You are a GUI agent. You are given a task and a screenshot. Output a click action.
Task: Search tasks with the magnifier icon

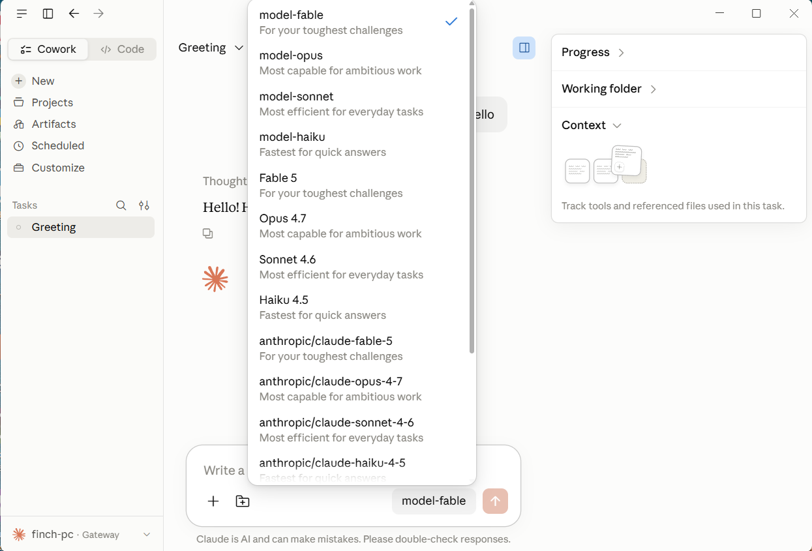121,205
